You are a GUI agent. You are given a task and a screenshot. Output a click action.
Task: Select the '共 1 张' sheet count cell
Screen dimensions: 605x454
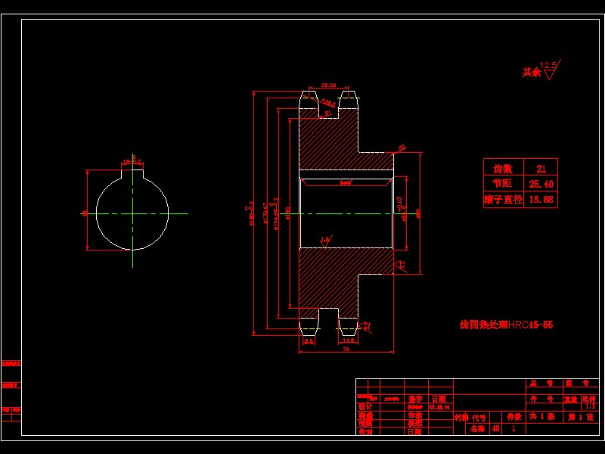[541, 417]
